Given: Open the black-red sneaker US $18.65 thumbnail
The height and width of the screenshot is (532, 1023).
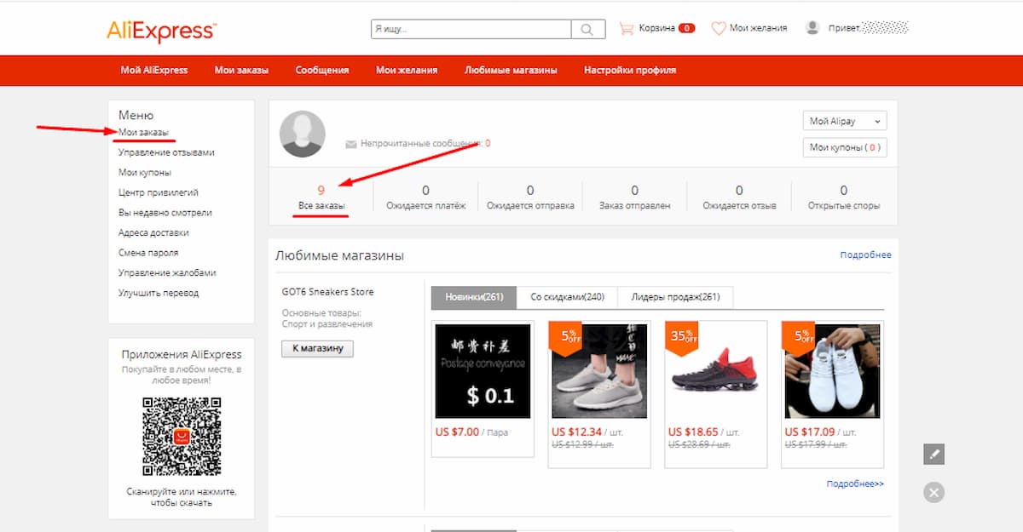Looking at the screenshot, I should coord(716,371).
